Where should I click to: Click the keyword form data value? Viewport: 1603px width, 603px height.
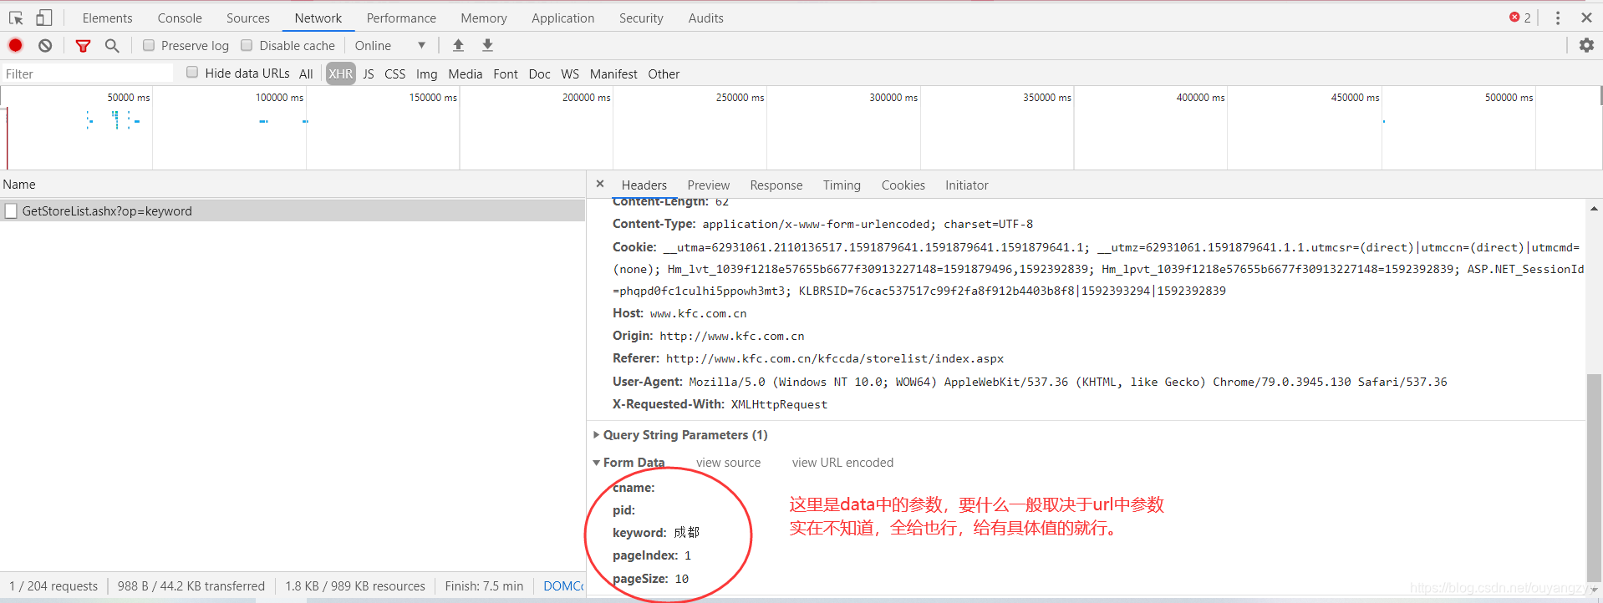(686, 533)
